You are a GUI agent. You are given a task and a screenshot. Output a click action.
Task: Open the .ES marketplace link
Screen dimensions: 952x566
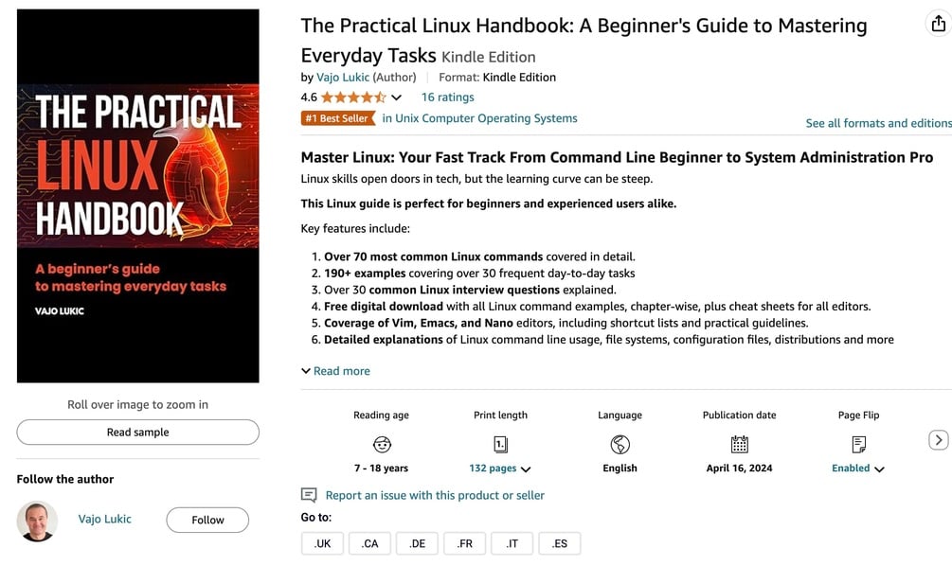(560, 543)
